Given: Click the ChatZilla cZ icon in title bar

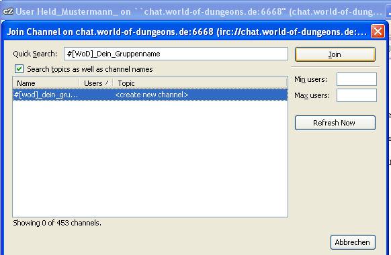Looking at the screenshot, I should pyautogui.click(x=8, y=11).
